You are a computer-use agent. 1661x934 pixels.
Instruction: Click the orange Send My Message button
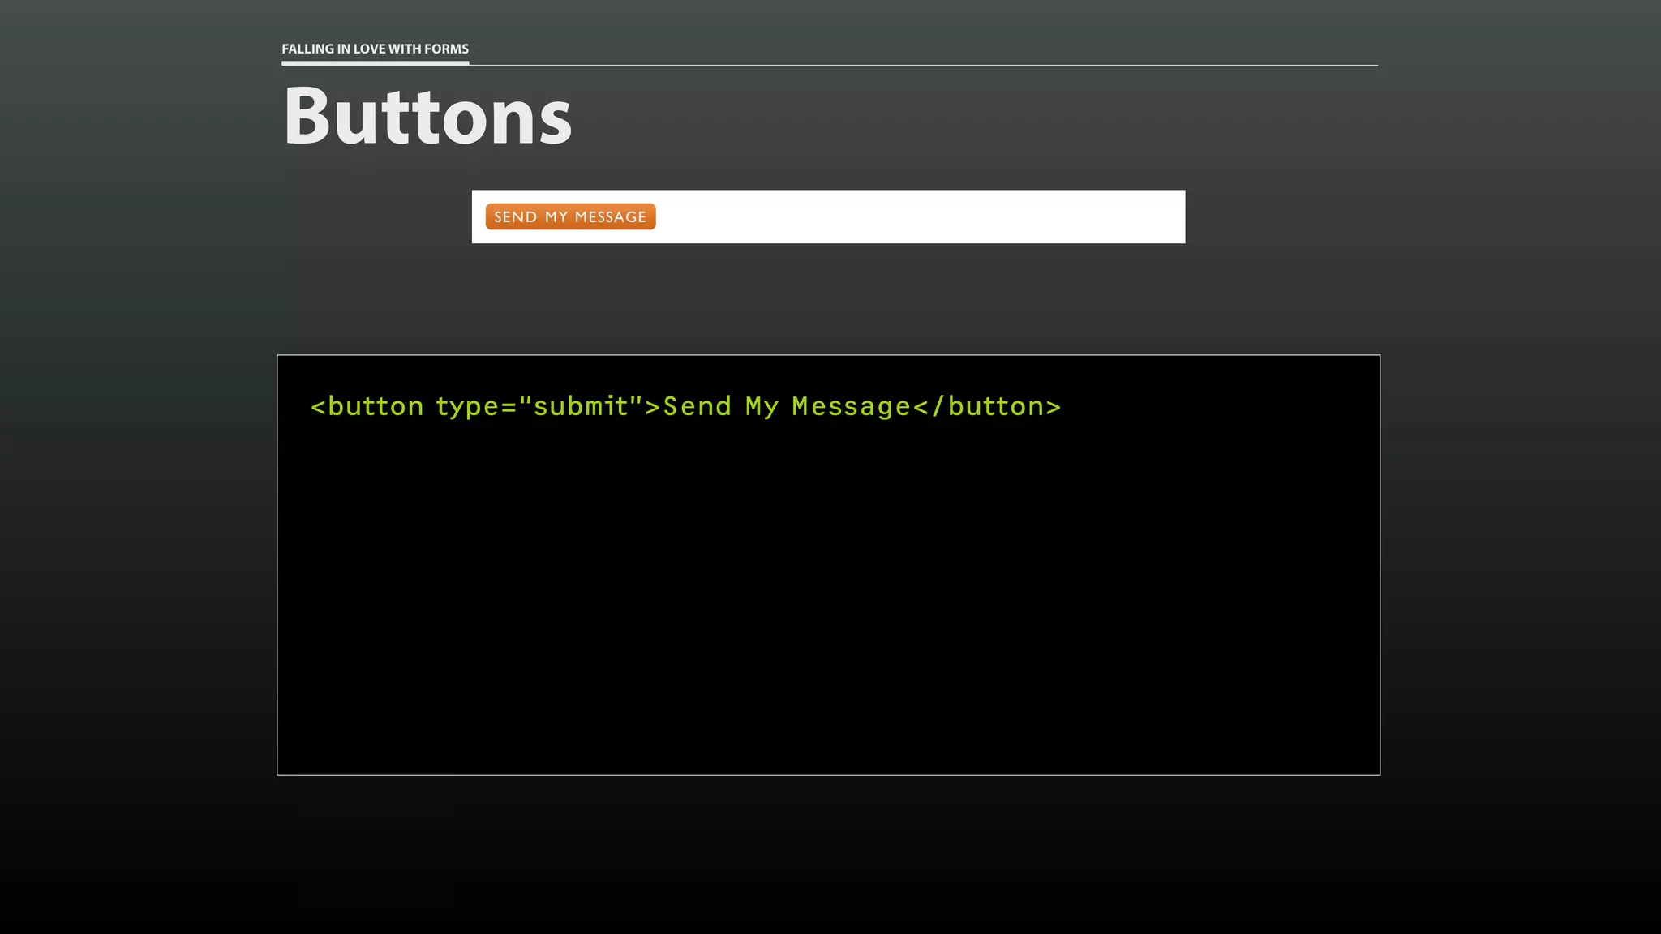570,216
